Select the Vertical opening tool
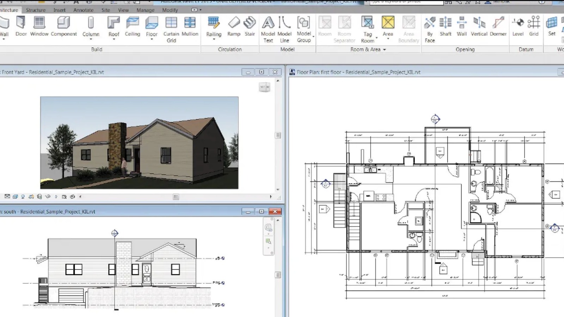This screenshot has width=564, height=317. 479,26
